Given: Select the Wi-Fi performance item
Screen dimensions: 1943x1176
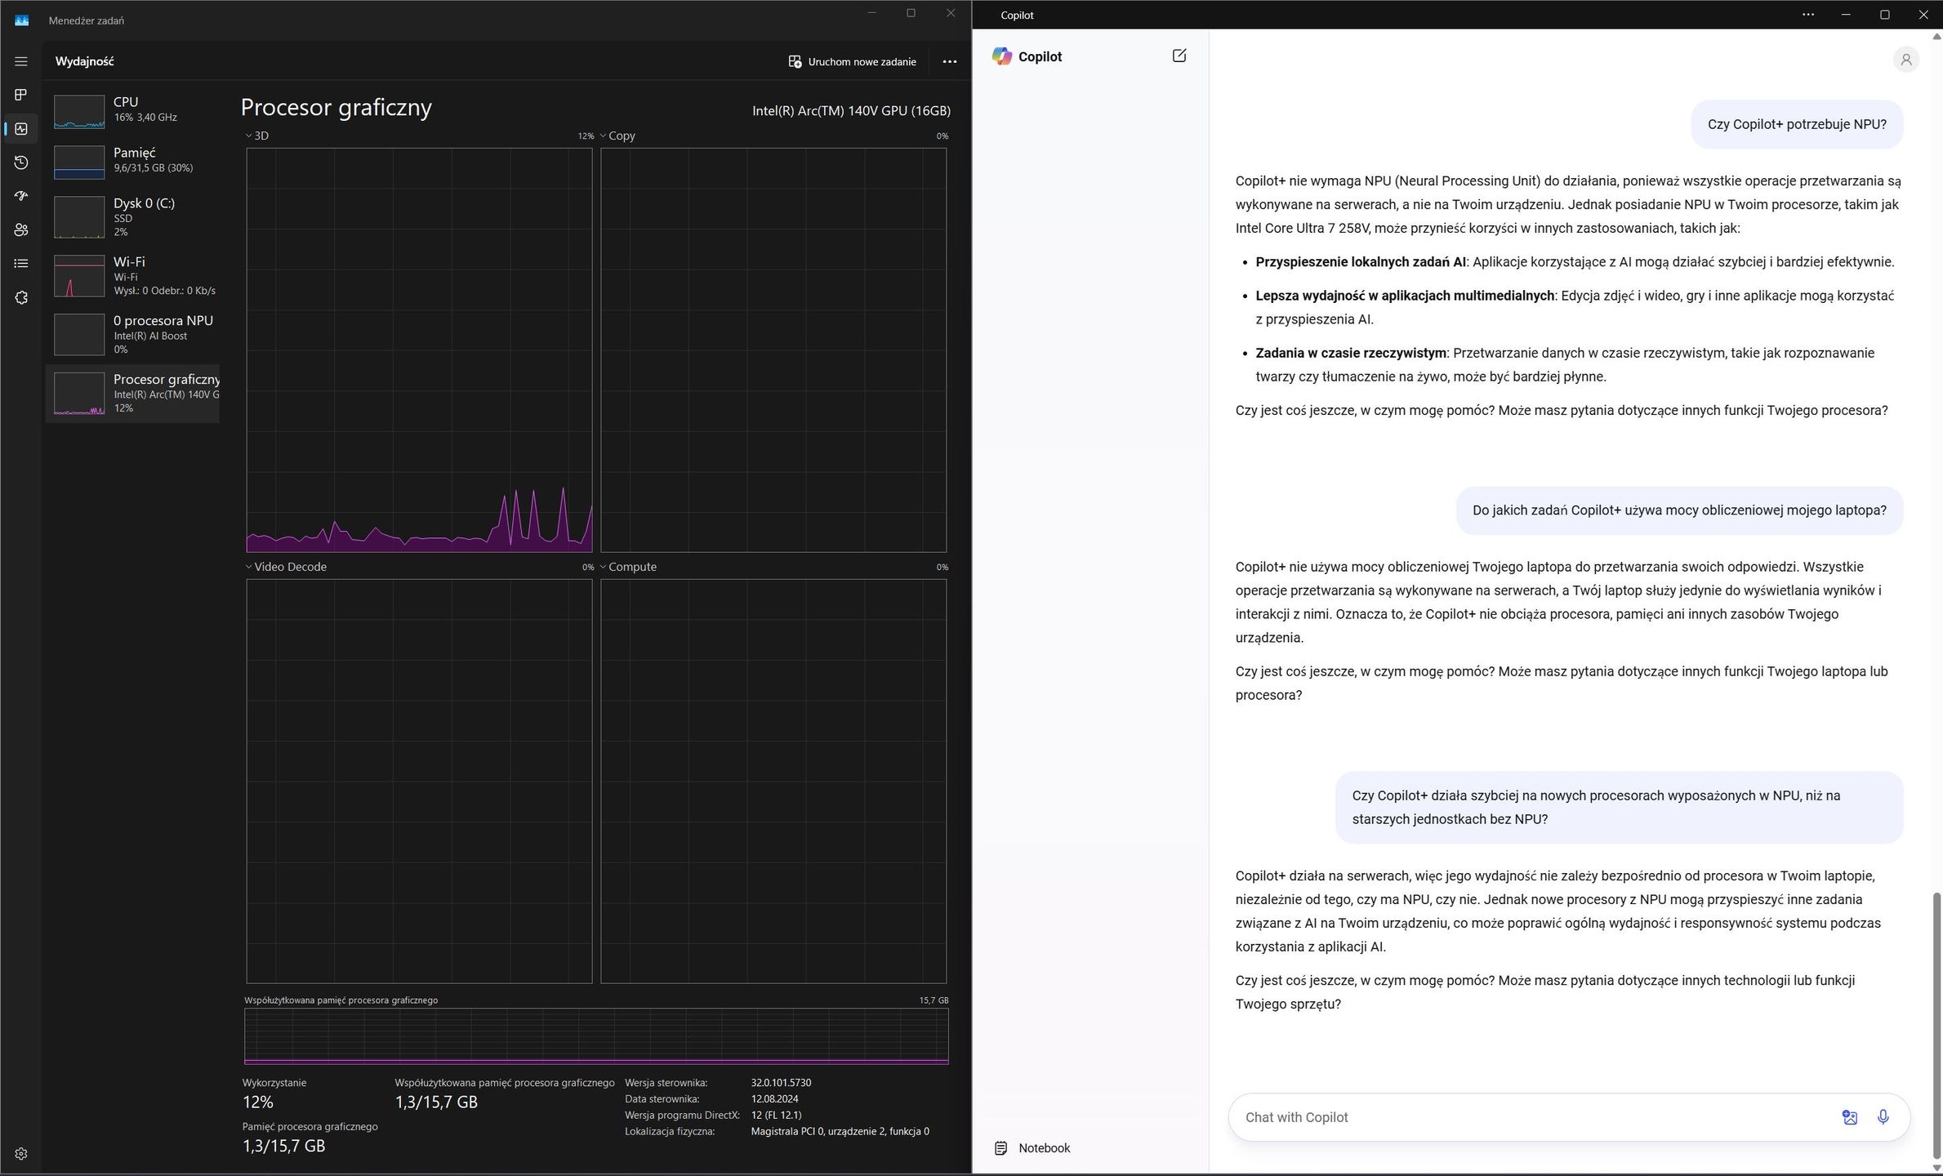Looking at the screenshot, I should click(132, 276).
